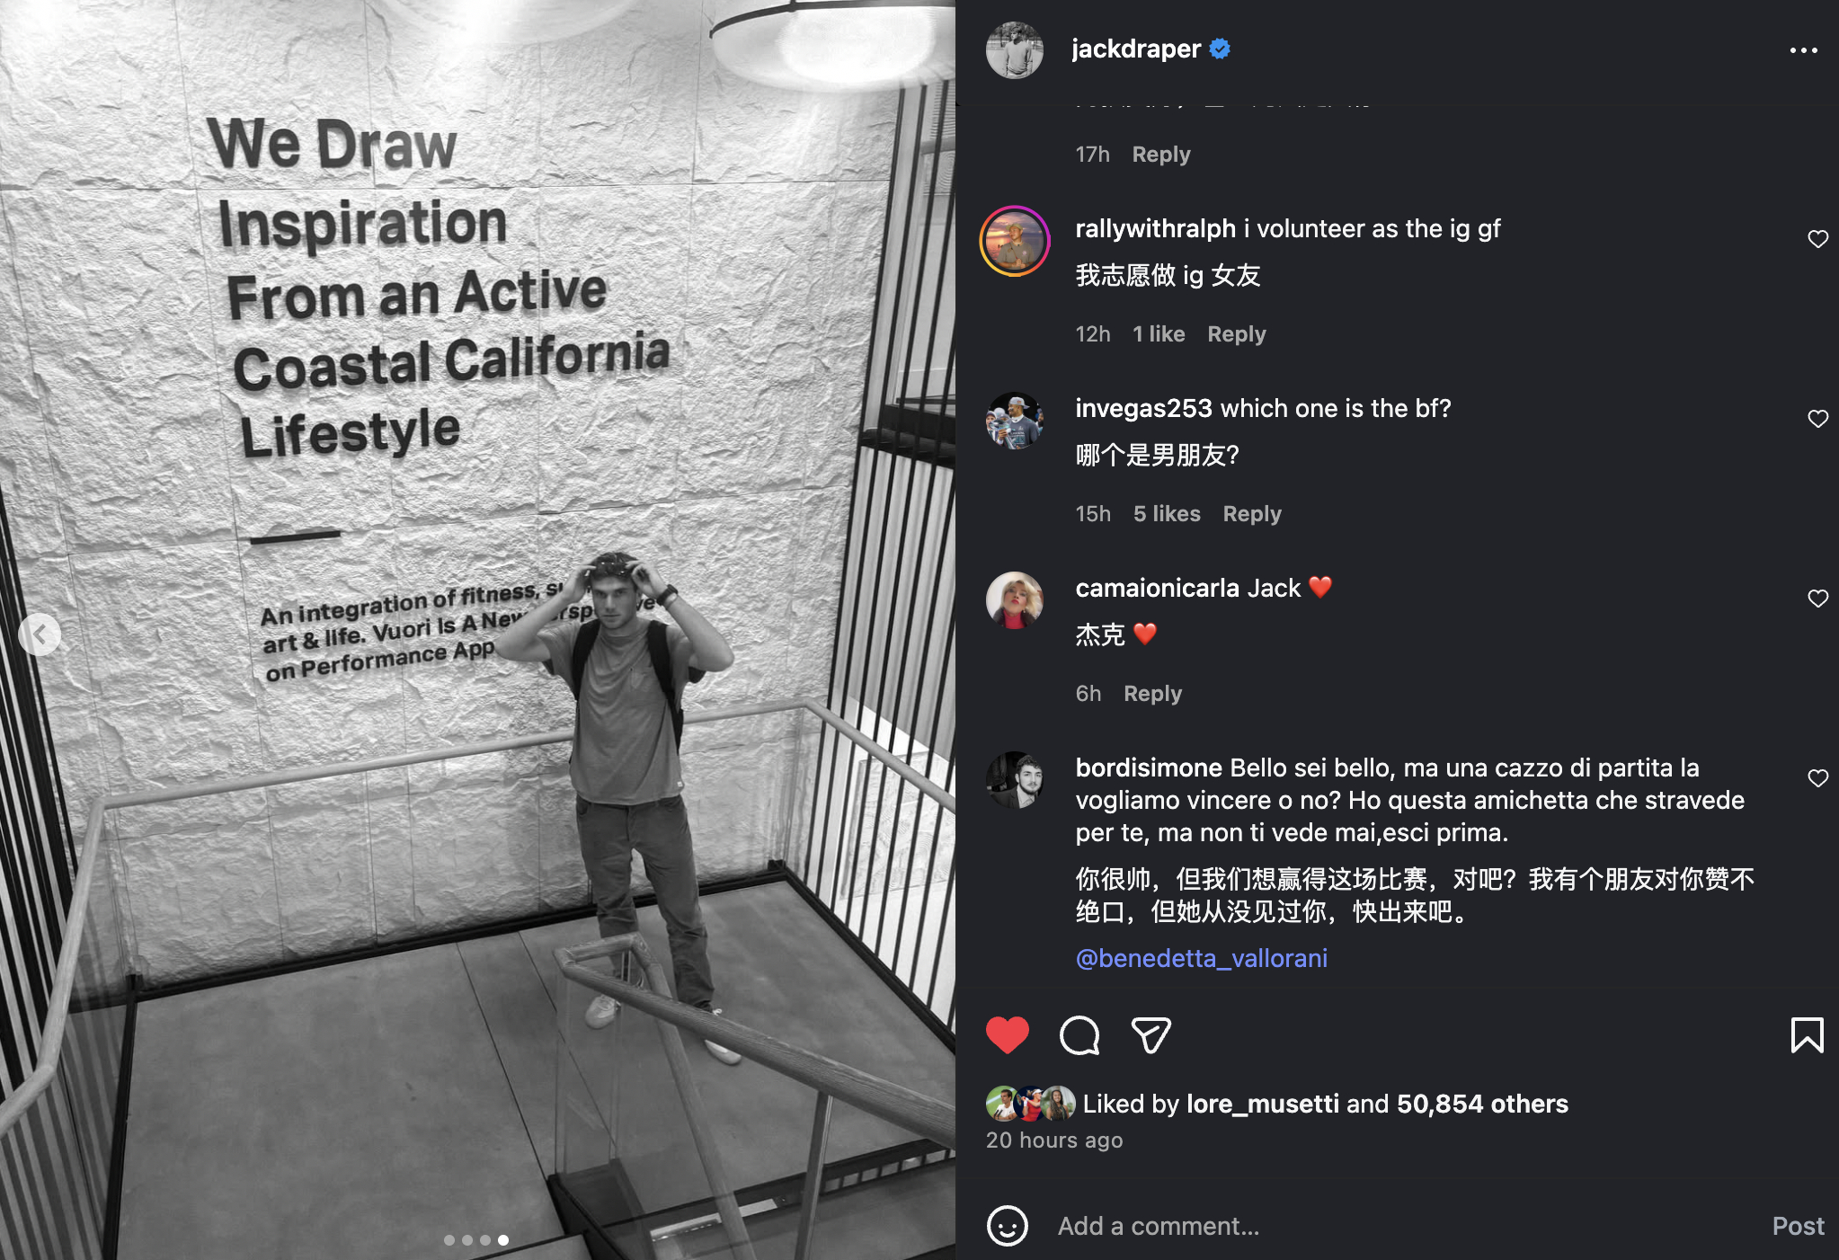Open @benedetta_vallorani mention link

pyautogui.click(x=1202, y=958)
